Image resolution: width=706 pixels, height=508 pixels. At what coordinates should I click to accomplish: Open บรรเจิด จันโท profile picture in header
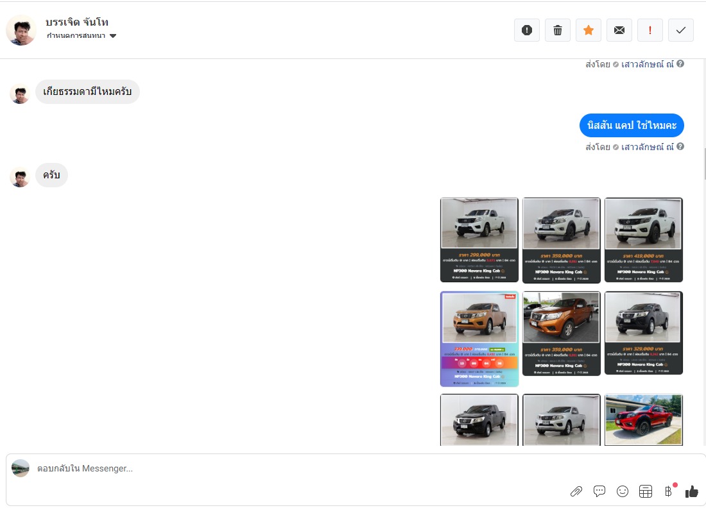click(x=21, y=30)
